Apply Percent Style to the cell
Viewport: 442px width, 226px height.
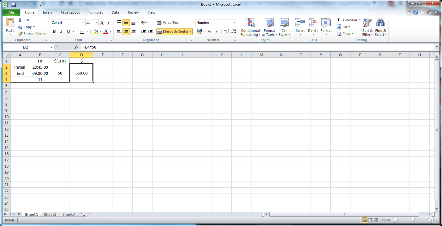[209, 32]
